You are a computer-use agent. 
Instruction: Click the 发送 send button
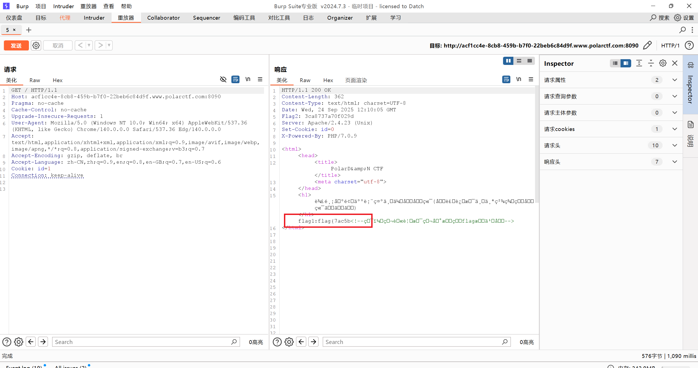point(16,45)
